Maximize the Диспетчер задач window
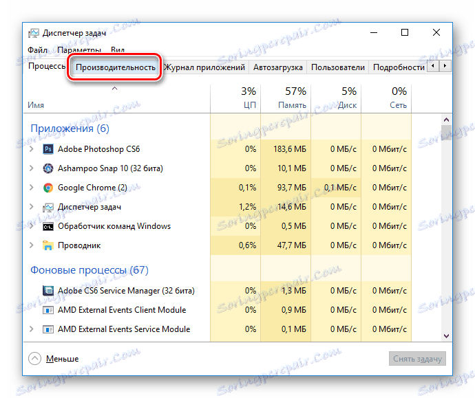The image size is (475, 398). click(x=405, y=33)
